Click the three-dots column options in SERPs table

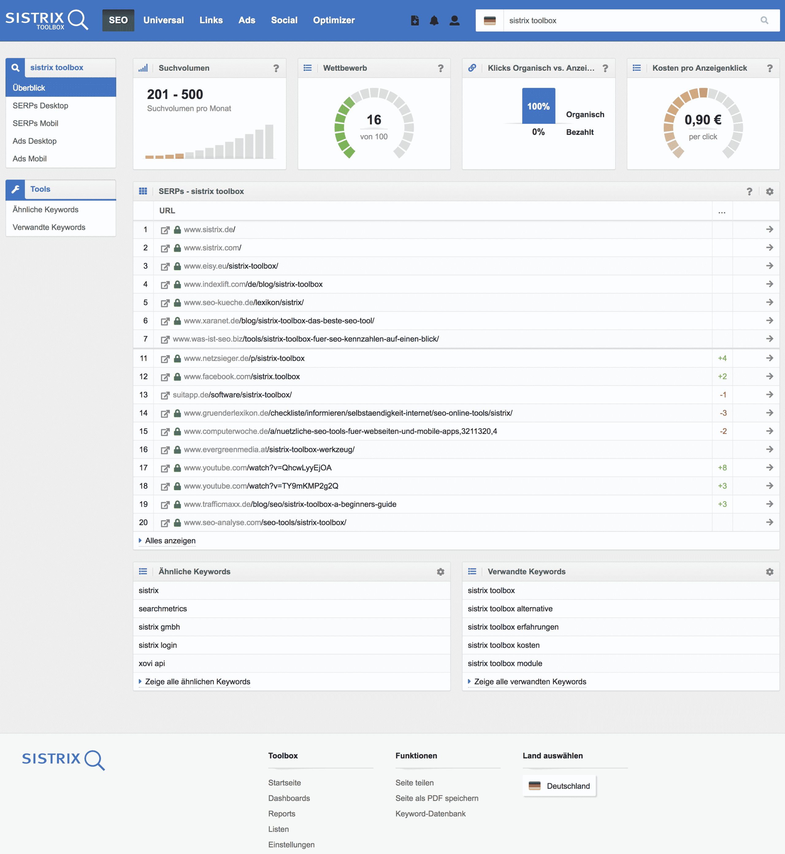tap(722, 211)
